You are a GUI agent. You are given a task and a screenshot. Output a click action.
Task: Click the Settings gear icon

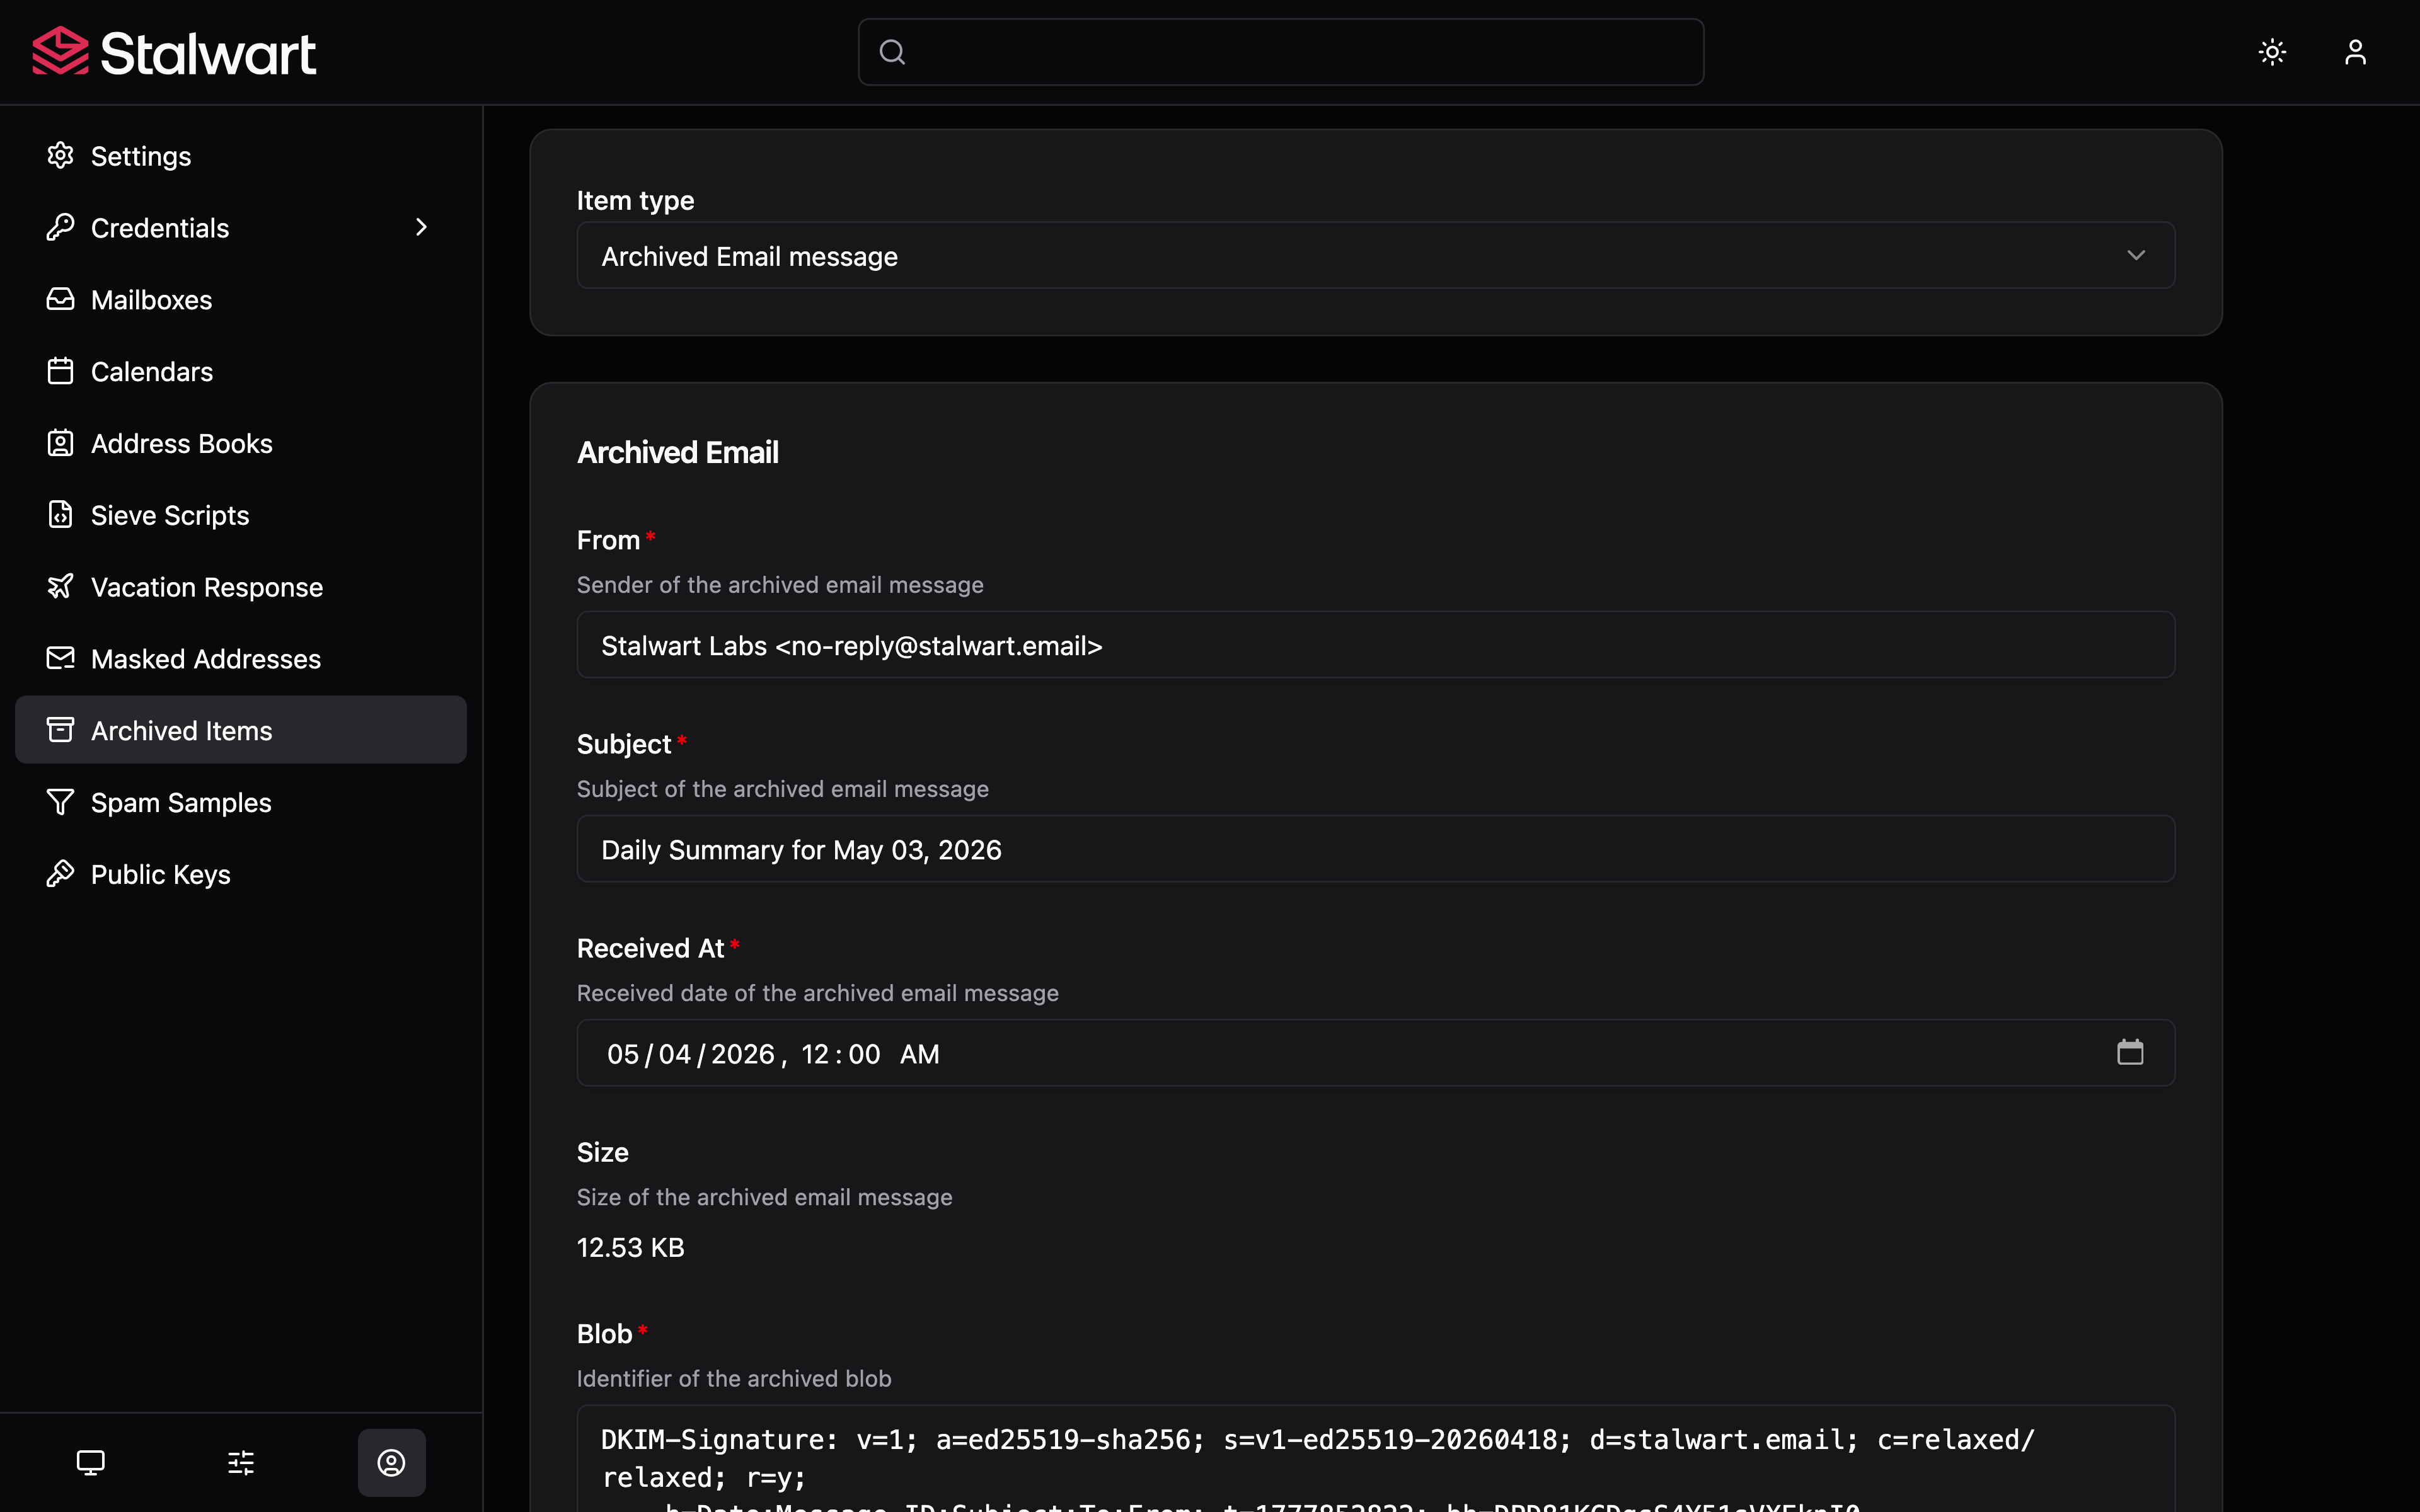pos(60,155)
